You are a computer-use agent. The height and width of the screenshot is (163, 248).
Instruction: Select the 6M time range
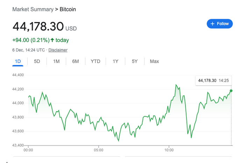[x=76, y=62]
